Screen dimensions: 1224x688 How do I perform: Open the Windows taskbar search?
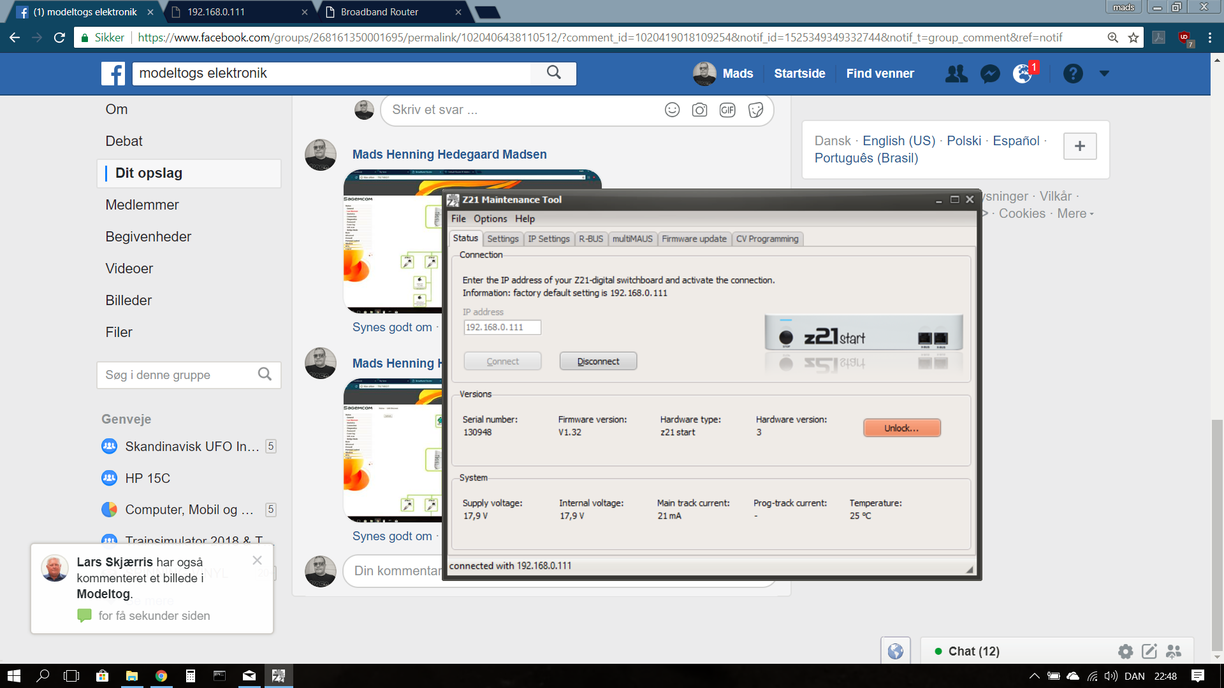point(43,676)
